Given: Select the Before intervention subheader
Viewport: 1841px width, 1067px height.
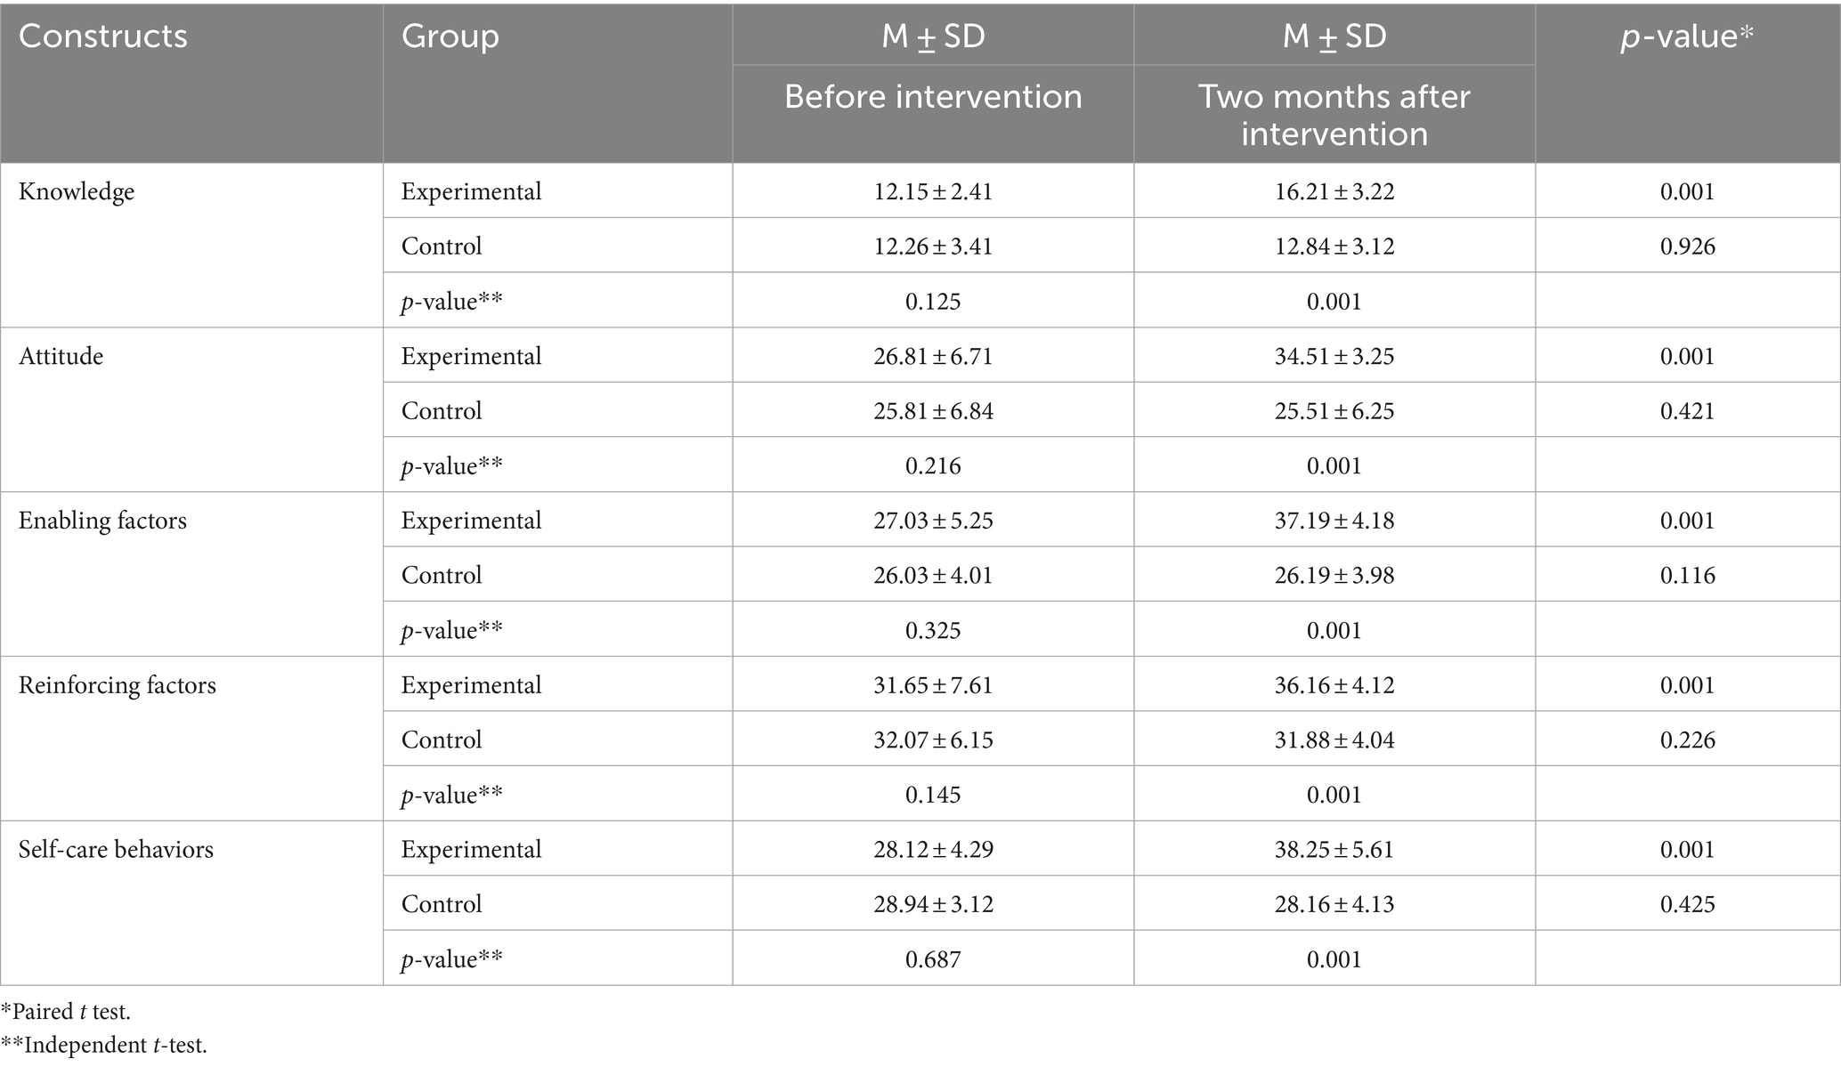Looking at the screenshot, I should tap(933, 96).
